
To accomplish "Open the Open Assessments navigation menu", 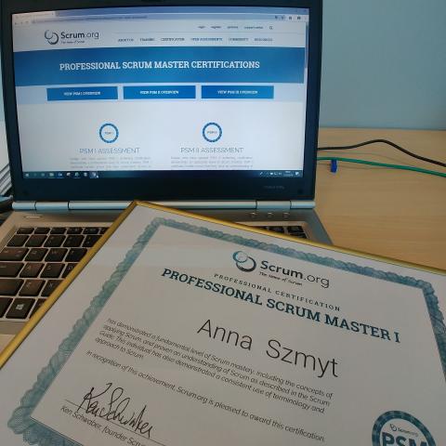I will [206, 40].
